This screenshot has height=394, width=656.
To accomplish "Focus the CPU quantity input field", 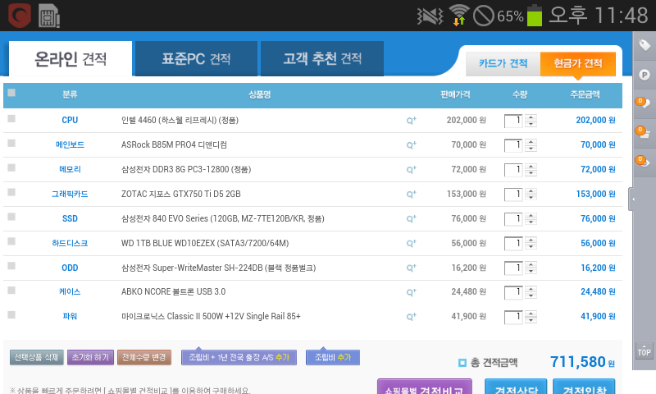I will (x=513, y=121).
